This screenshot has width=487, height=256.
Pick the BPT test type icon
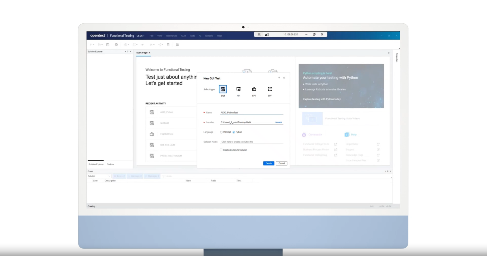(254, 89)
